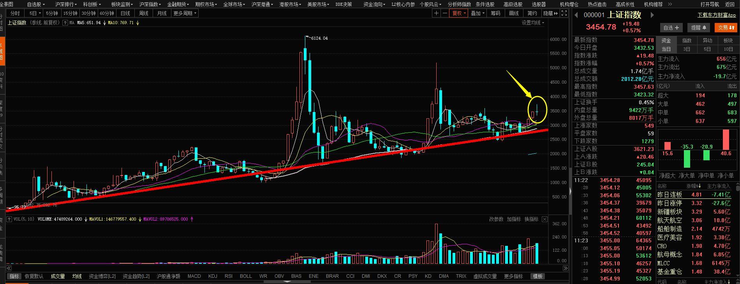Select 指标 indicator toggle

(x=14, y=276)
